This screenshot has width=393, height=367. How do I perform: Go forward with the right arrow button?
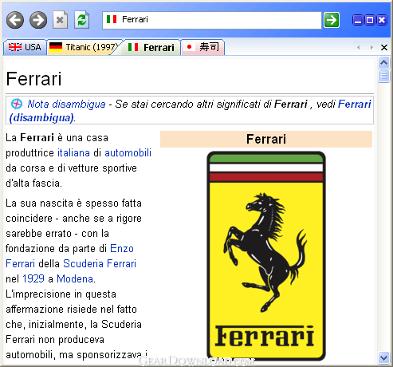pyautogui.click(x=38, y=20)
